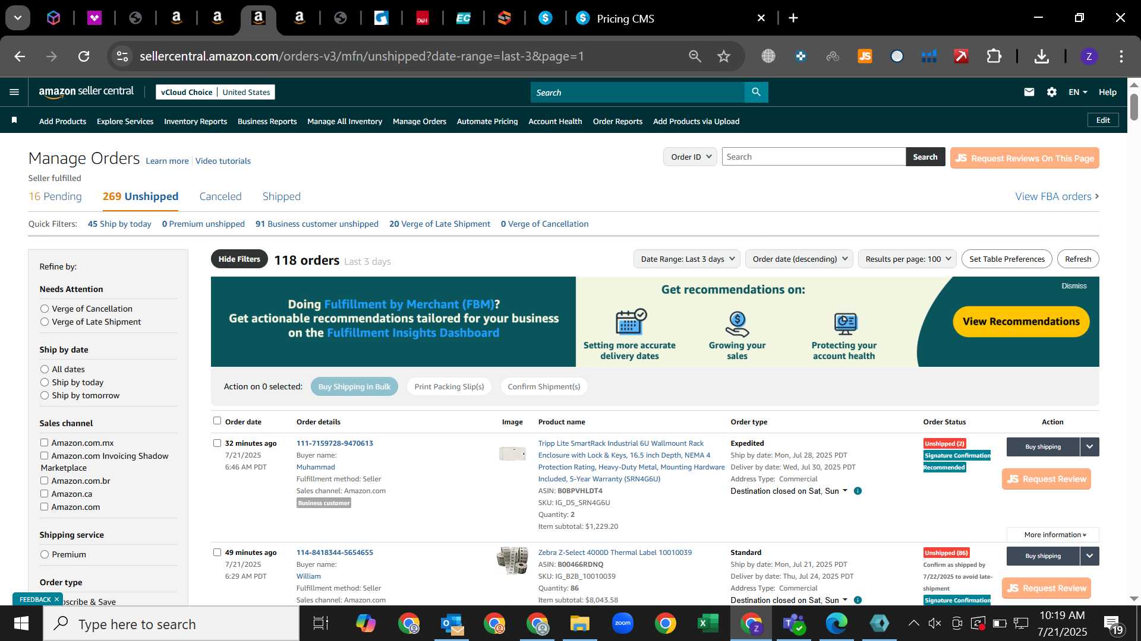
Task: Switch to the Canceled tab
Action: click(220, 196)
